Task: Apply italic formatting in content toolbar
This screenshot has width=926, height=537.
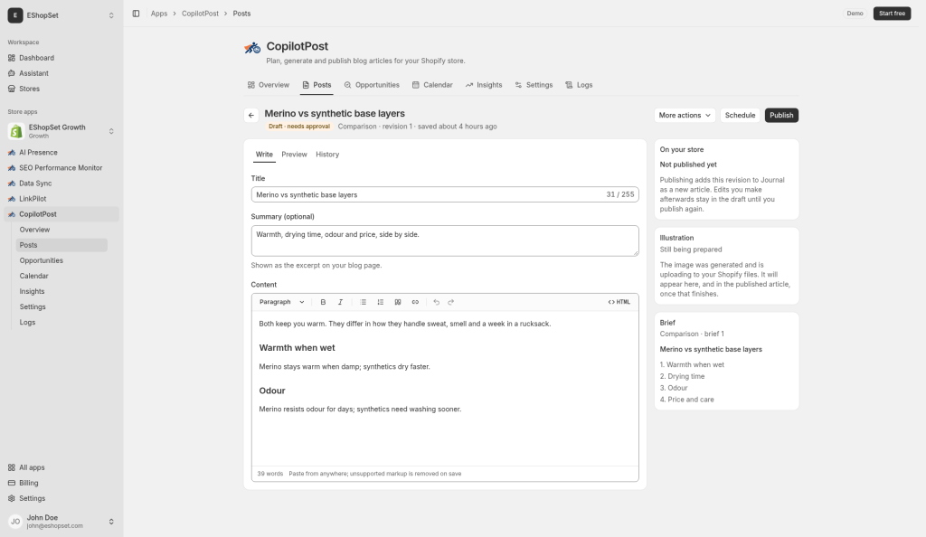Action: coord(340,302)
